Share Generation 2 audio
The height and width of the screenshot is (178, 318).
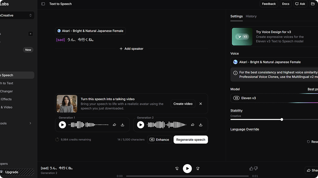[193, 125]
